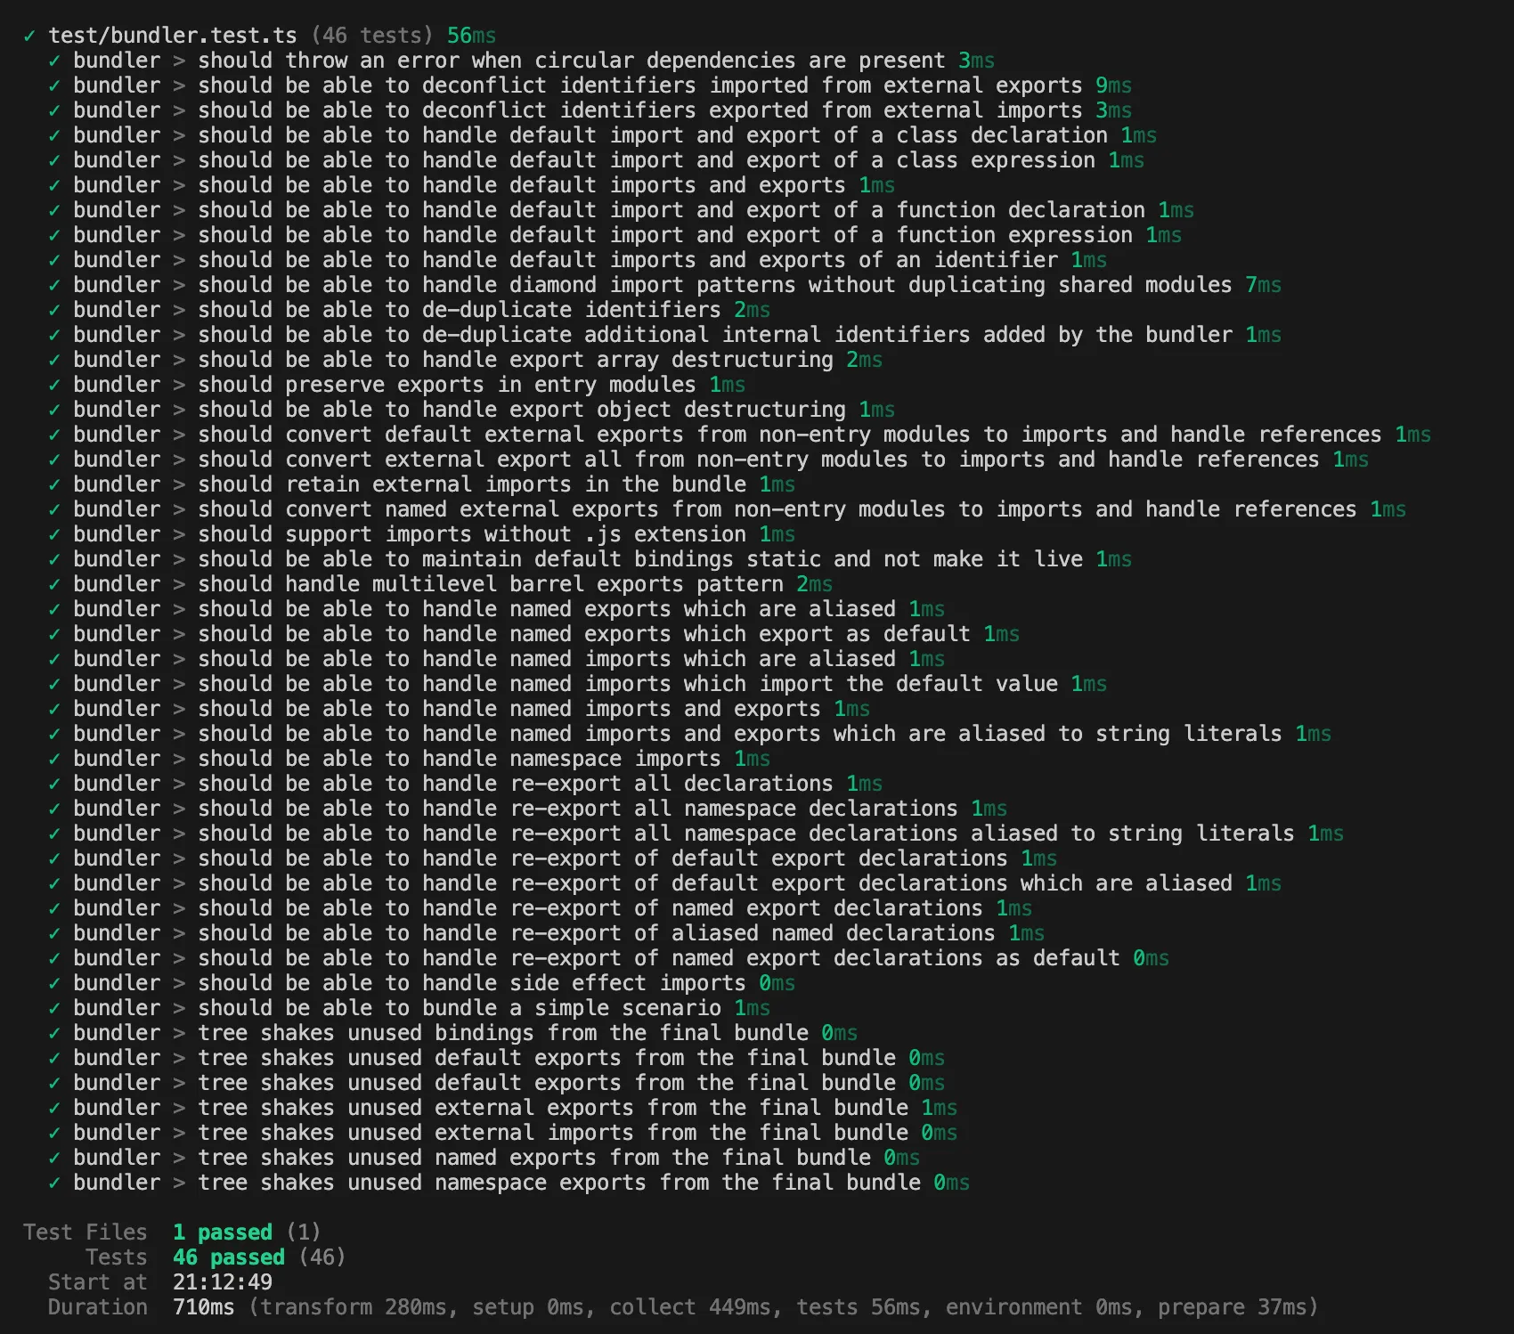This screenshot has width=1514, height=1334.
Task: Select 're-export all namespace declarations aliased to string literals'
Action: coord(696,834)
